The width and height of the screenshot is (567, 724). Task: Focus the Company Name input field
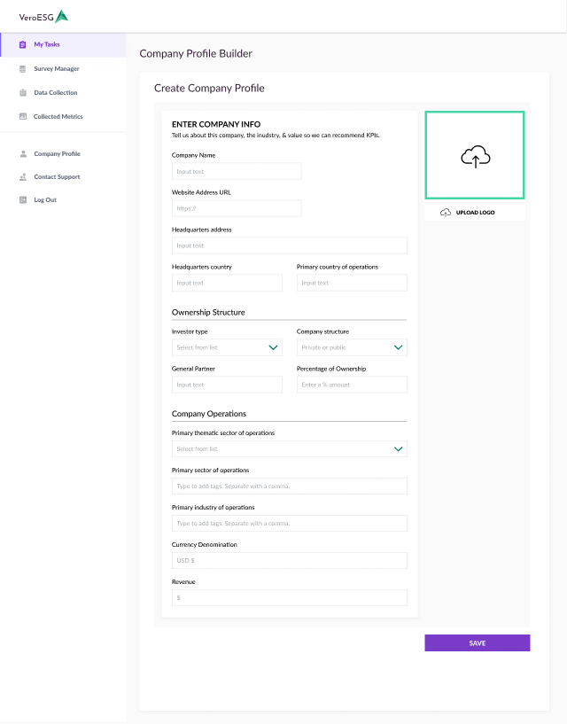pos(237,171)
